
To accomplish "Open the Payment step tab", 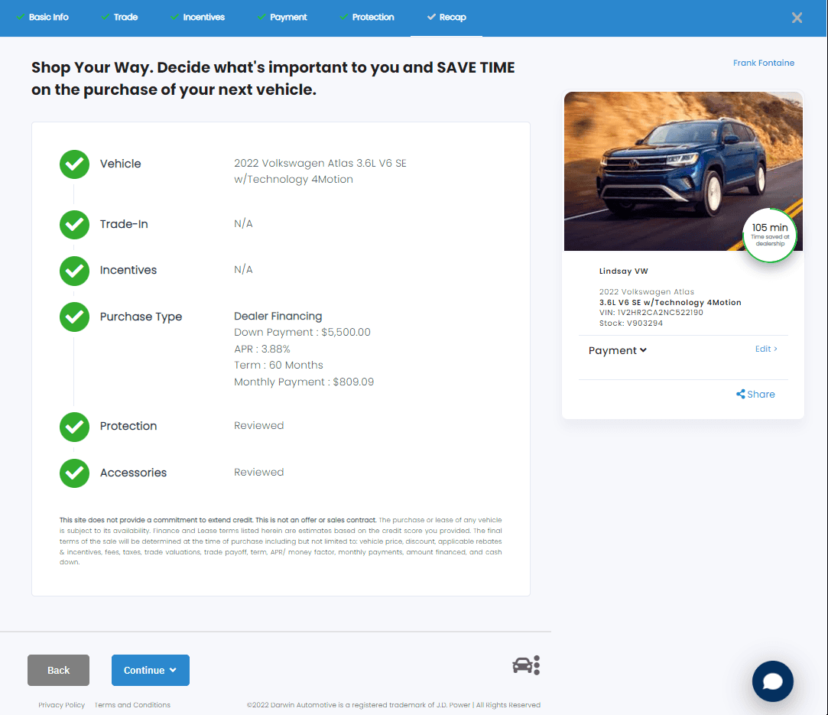I will tap(283, 18).
